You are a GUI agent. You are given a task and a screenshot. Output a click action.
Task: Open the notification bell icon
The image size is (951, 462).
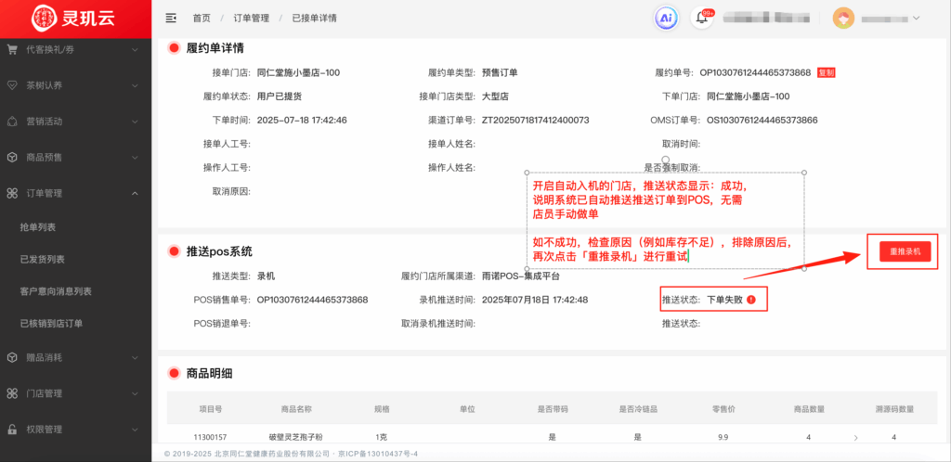pos(702,19)
